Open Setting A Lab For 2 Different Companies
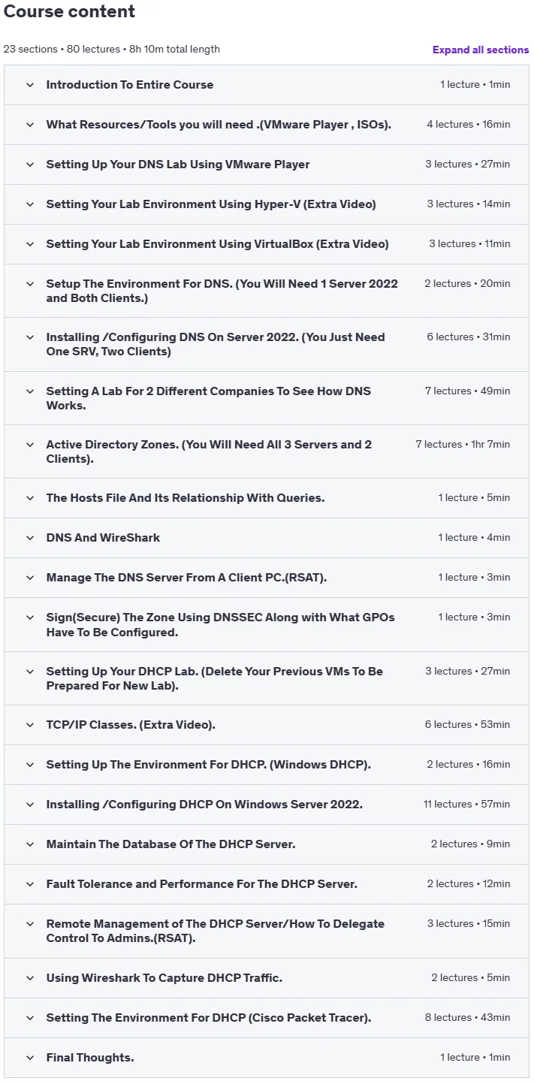This screenshot has height=1084, width=534. pyautogui.click(x=209, y=398)
